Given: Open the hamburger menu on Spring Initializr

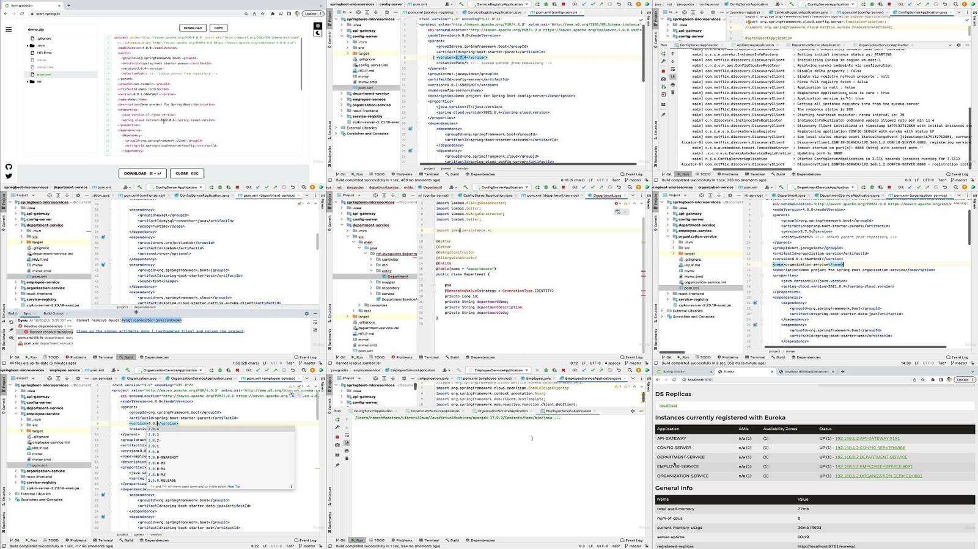Looking at the screenshot, I should 9,29.
